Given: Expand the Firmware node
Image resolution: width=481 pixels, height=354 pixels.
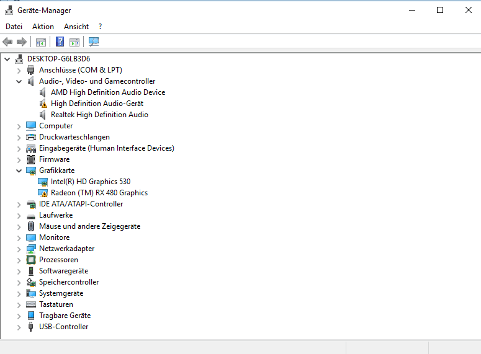Looking at the screenshot, I should (x=19, y=160).
